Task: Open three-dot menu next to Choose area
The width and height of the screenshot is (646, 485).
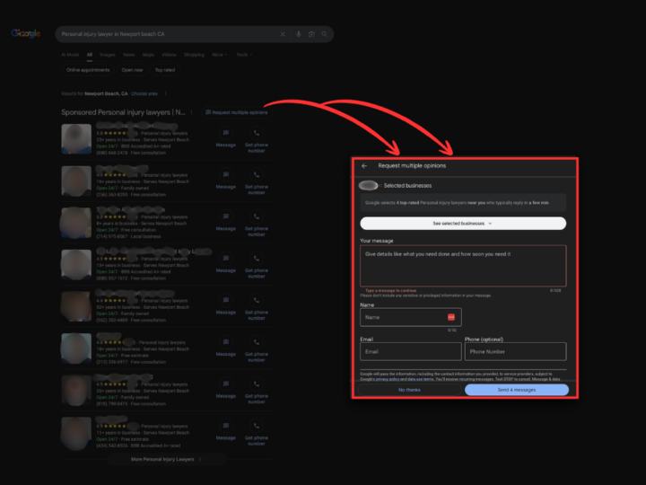Action: click(166, 93)
